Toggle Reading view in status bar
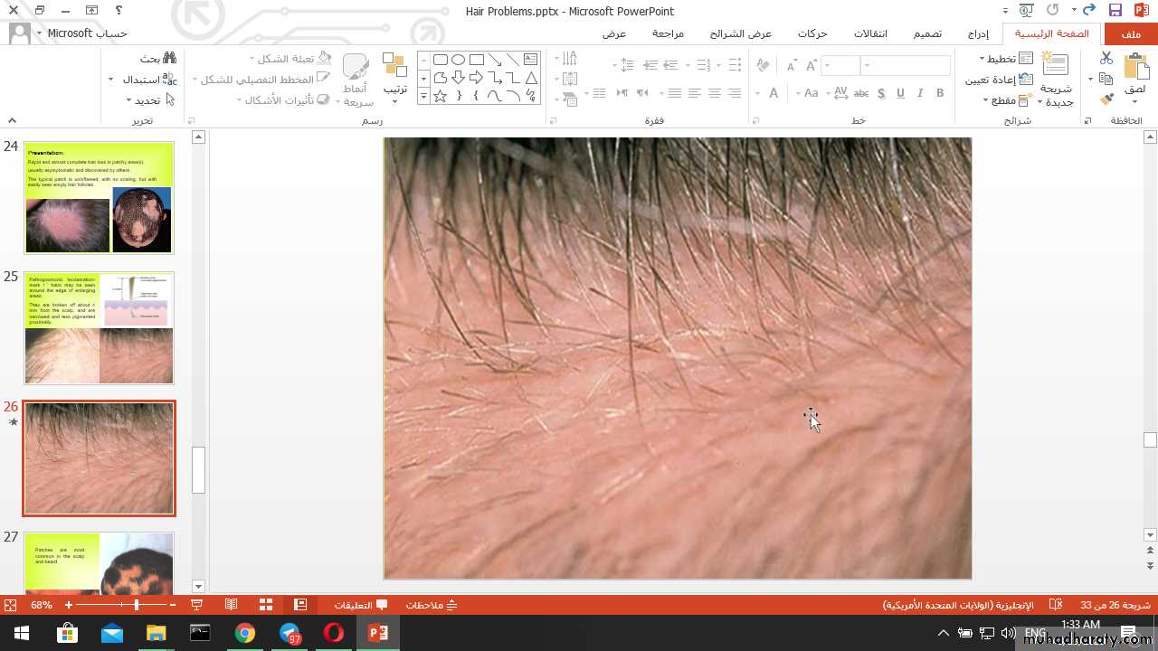Image resolution: width=1158 pixels, height=651 pixels. [232, 605]
